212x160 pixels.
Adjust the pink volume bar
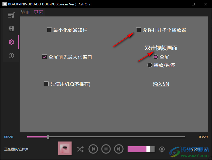141,149
